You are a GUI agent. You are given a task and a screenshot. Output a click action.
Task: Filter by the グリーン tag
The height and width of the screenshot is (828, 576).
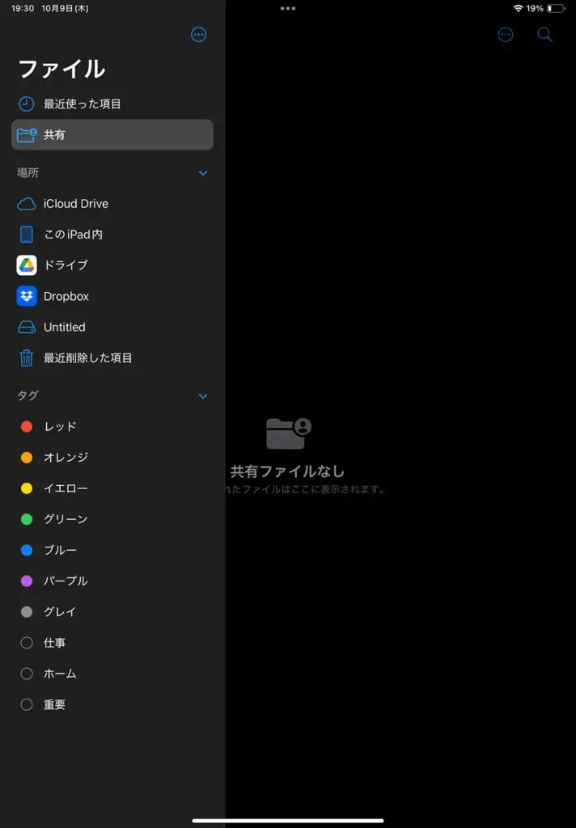66,519
